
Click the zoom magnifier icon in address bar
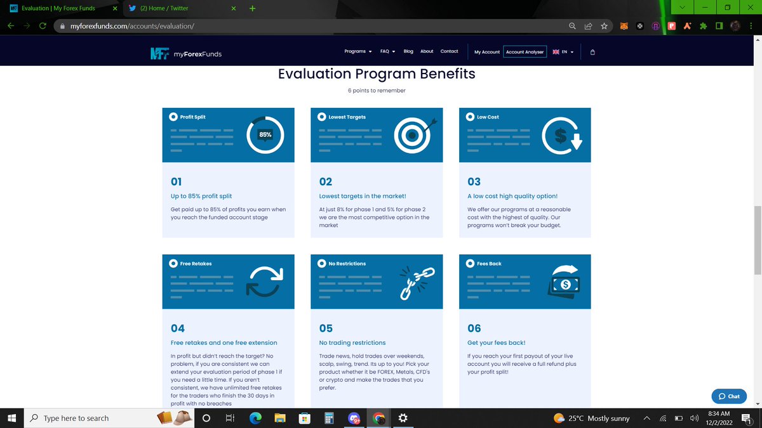(572, 26)
